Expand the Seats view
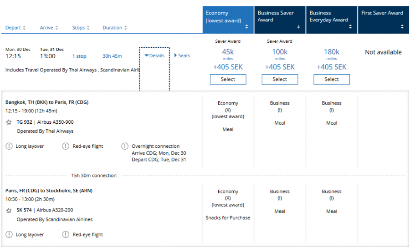Viewport: 410px width, 247px height. [182, 56]
